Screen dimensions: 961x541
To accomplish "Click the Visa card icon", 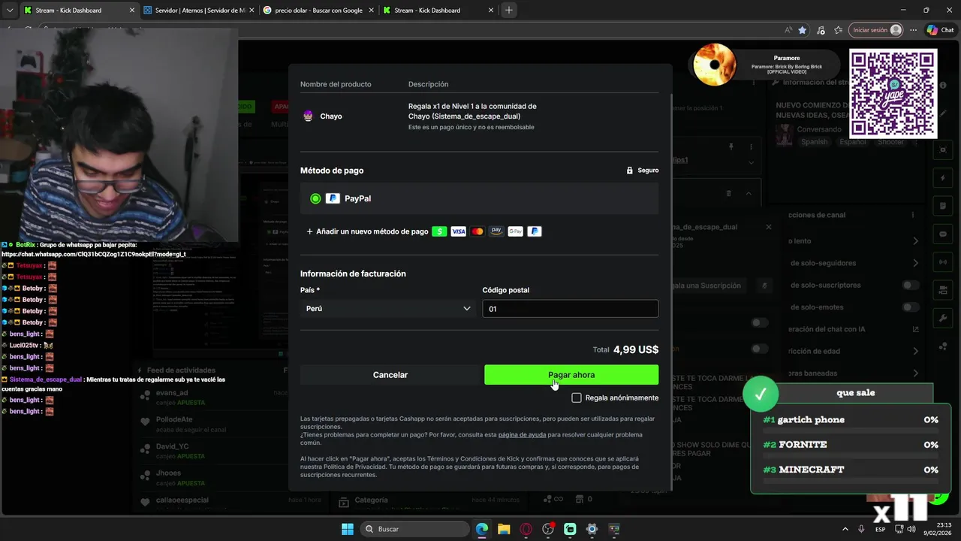I will tap(458, 231).
